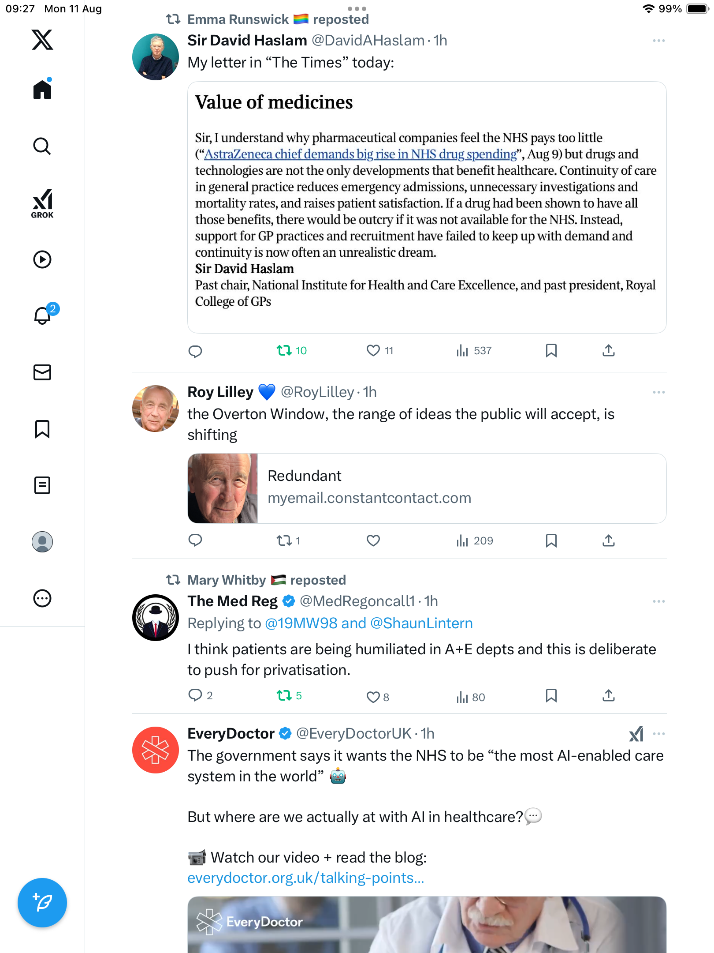This screenshot has width=714, height=953.
Task: Bookmark Roy Lilley's Overton Window post
Action: 551,540
